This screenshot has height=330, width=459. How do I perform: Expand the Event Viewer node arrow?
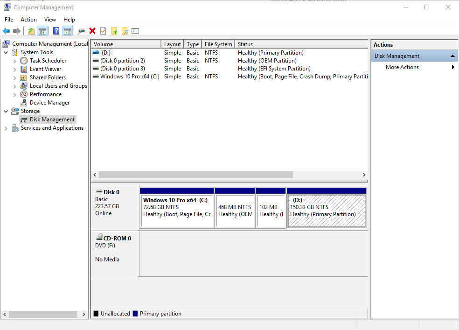[x=14, y=70]
